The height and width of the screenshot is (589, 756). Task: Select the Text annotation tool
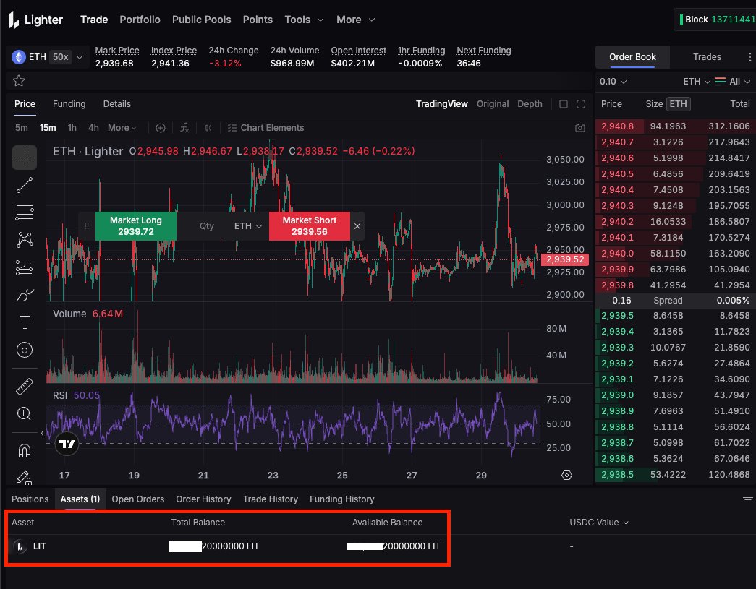[25, 322]
